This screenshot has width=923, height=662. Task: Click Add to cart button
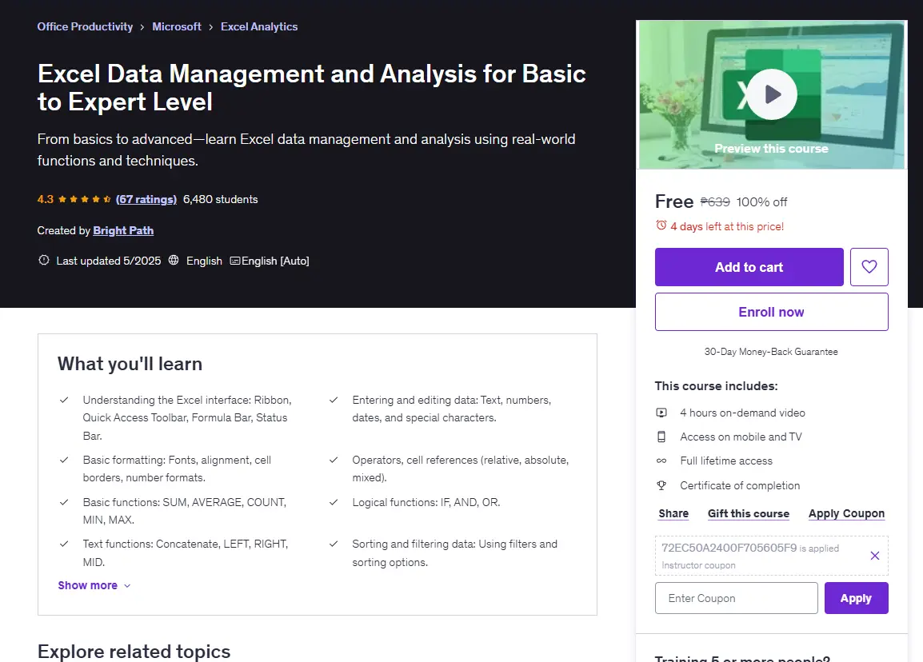coord(749,267)
